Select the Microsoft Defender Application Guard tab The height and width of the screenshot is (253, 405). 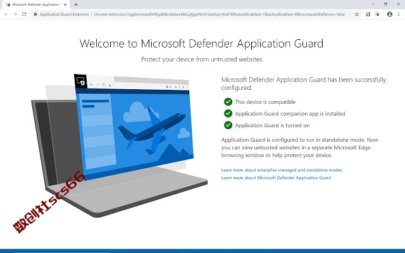point(35,4)
